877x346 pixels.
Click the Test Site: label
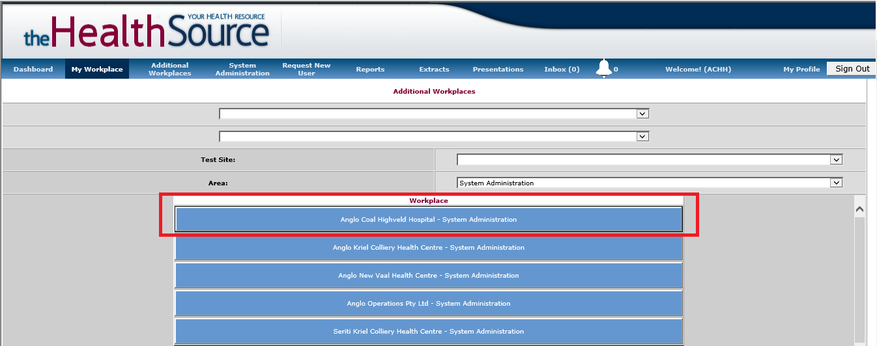[218, 159]
